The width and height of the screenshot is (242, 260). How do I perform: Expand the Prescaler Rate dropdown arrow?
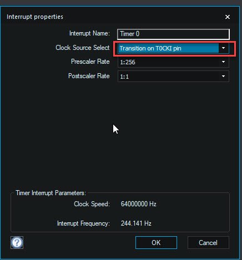(x=224, y=62)
